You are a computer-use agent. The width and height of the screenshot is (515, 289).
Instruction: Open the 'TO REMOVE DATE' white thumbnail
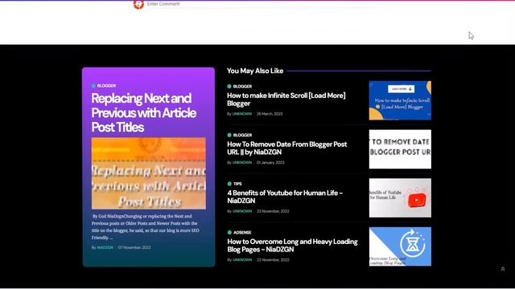coord(400,149)
